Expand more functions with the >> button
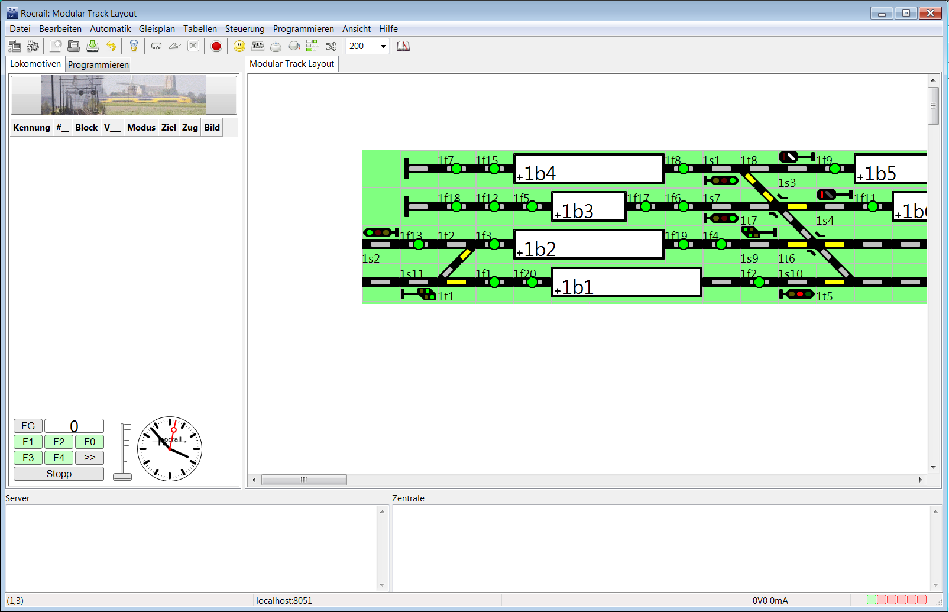Screen dimensions: 949x612 [89, 458]
